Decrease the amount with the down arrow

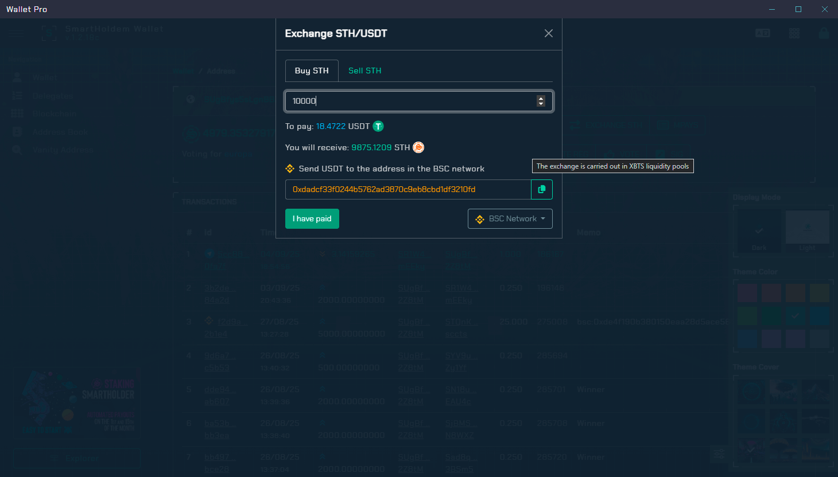541,104
